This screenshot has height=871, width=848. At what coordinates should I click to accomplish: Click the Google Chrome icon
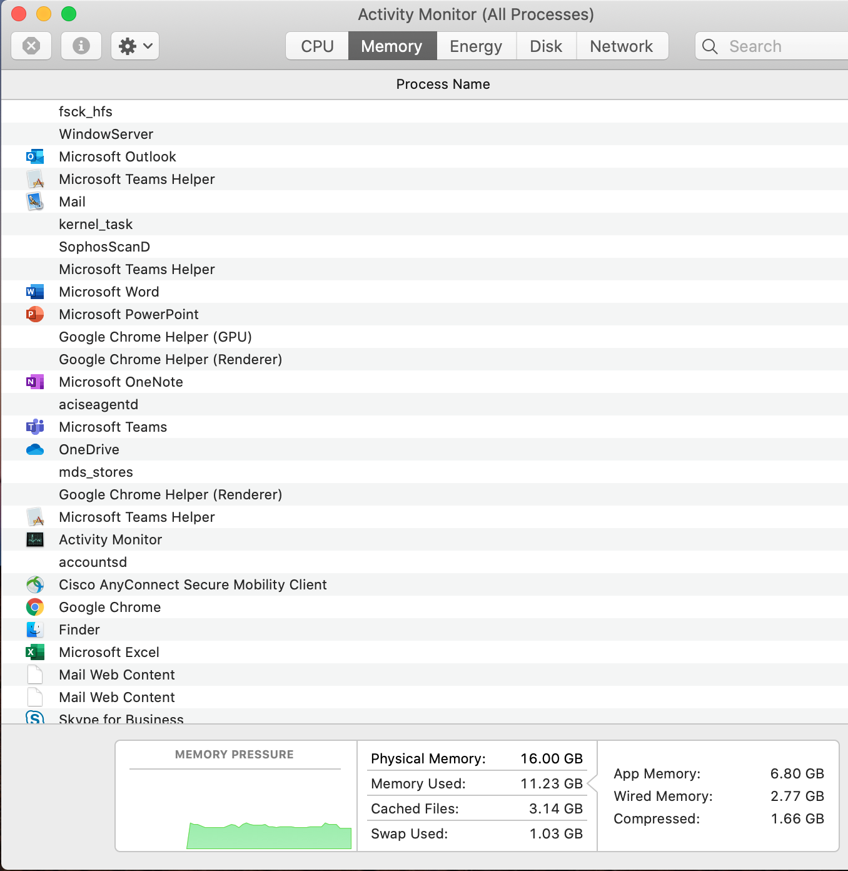(x=35, y=607)
